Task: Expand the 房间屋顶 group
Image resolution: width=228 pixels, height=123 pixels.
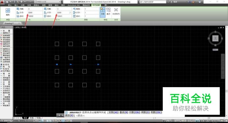Action: 5,78
